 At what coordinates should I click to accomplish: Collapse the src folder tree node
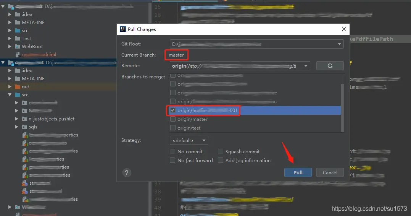pyautogui.click(x=10, y=95)
